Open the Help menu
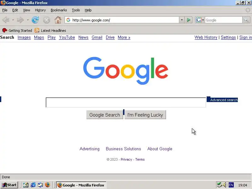 click(88, 10)
